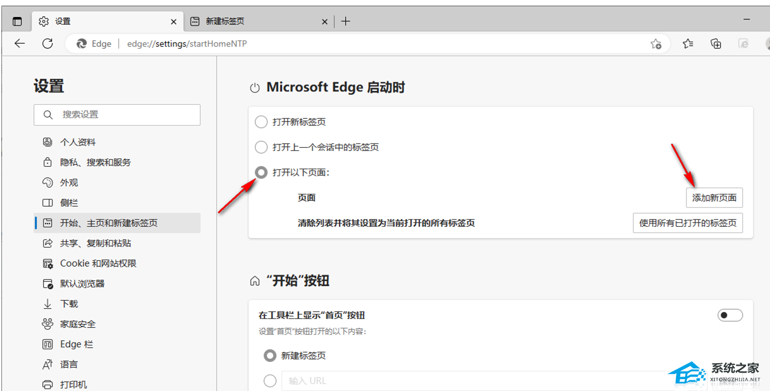This screenshot has width=770, height=391.
Task: Open Cookie 和网站权限 settings section
Action: [98, 263]
